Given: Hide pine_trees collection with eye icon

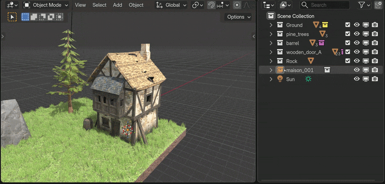Looking at the screenshot, I should point(357,34).
